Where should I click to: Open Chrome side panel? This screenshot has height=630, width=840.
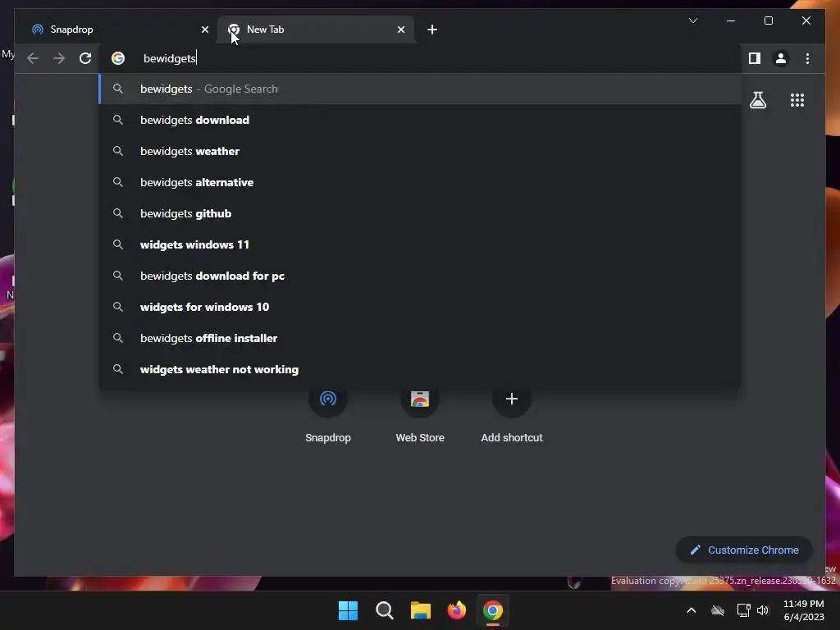pyautogui.click(x=755, y=58)
